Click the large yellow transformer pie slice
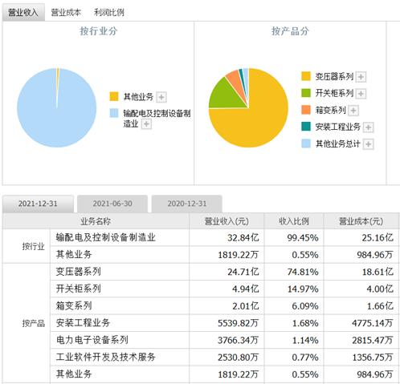The width and height of the screenshot is (400, 384). pyautogui.click(x=263, y=118)
